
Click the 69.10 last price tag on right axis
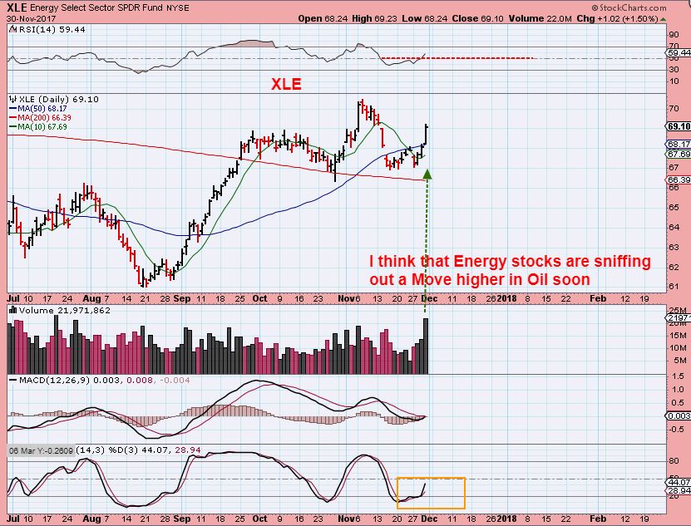click(679, 126)
